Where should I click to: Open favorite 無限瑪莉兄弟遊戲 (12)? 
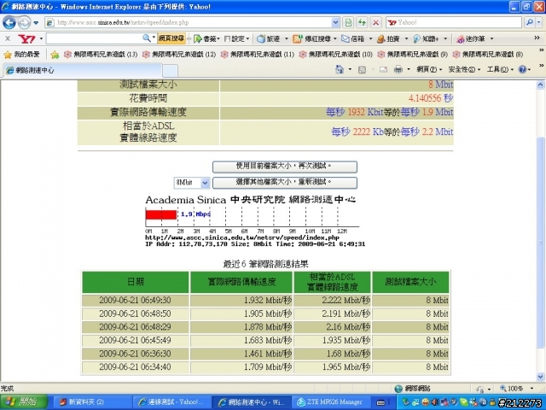click(x=179, y=55)
